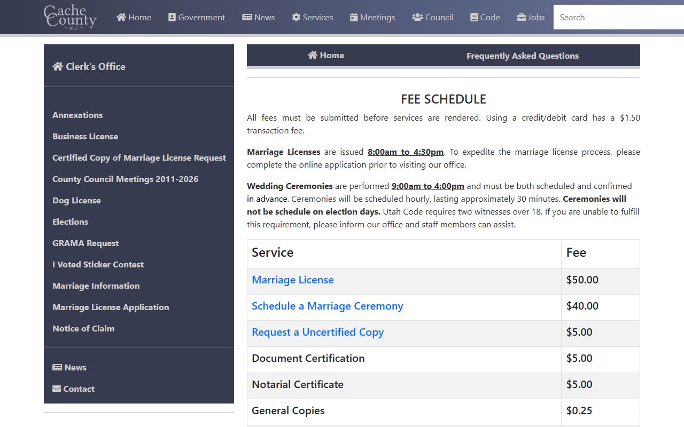Click the newspaper icon beside News in navbar
684x427 pixels.
247,17
